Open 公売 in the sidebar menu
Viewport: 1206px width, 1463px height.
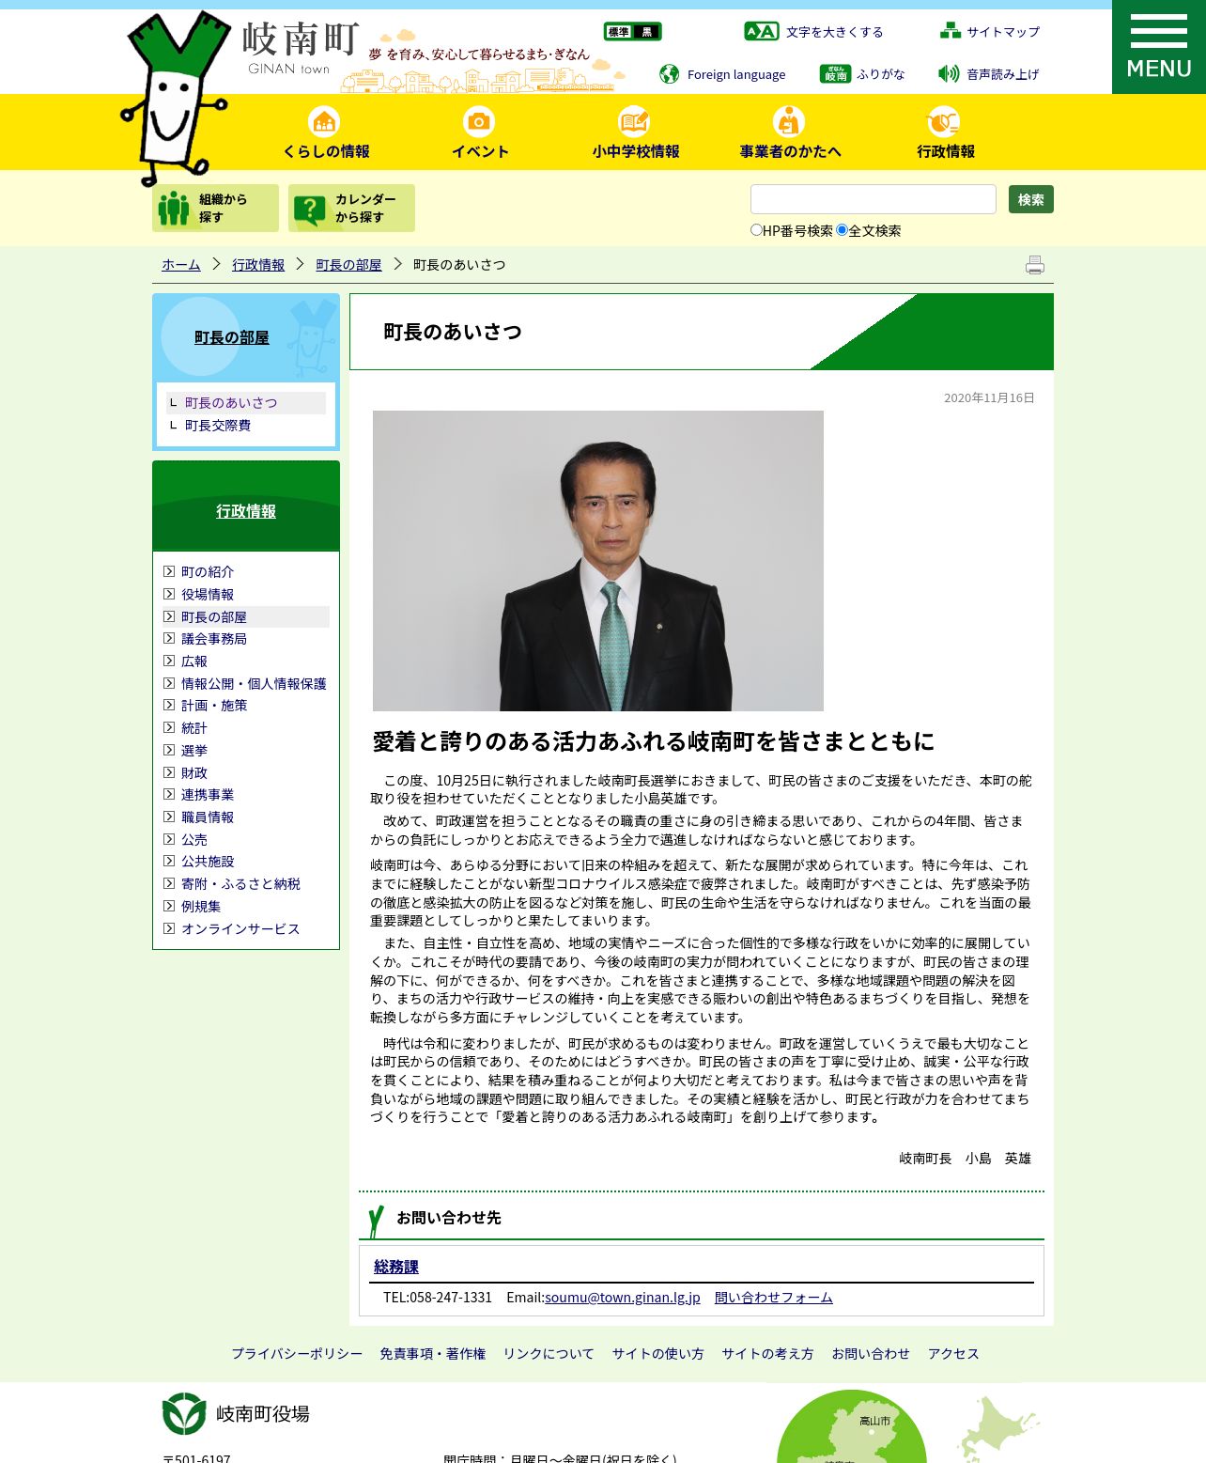coord(194,839)
